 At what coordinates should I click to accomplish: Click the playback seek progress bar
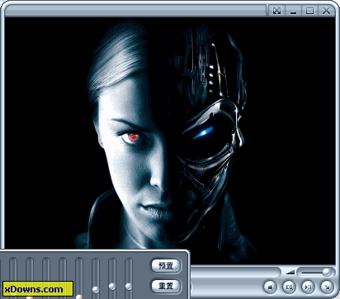[235, 273]
